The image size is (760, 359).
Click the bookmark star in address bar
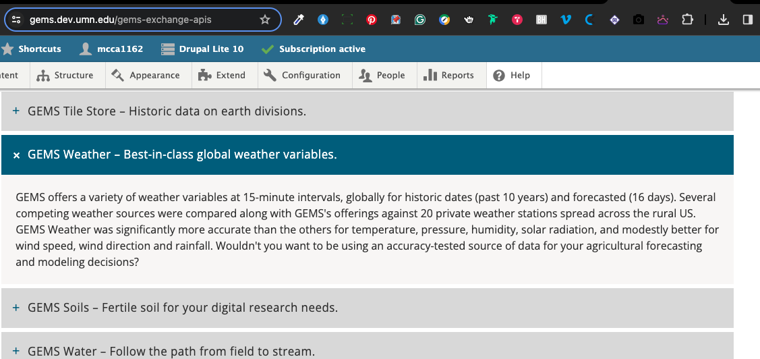(265, 20)
